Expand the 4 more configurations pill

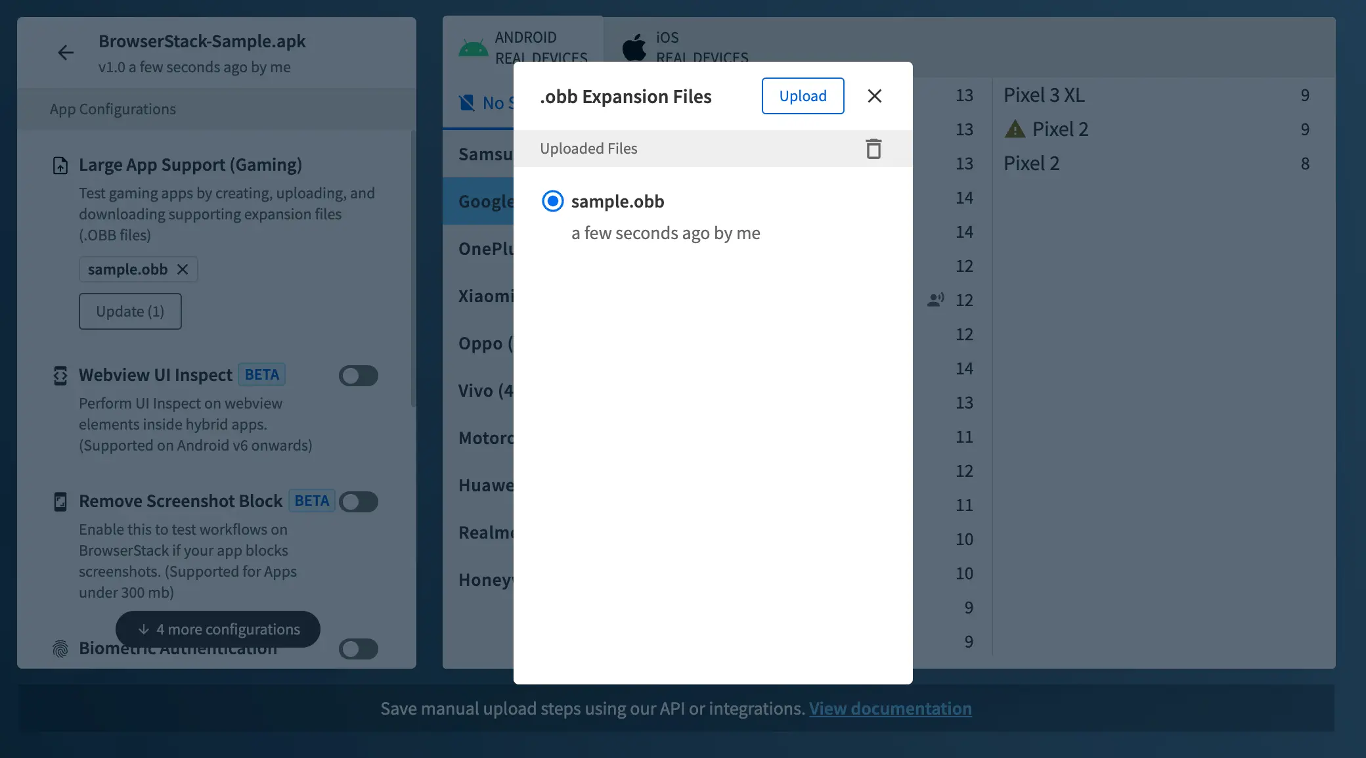[218, 629]
